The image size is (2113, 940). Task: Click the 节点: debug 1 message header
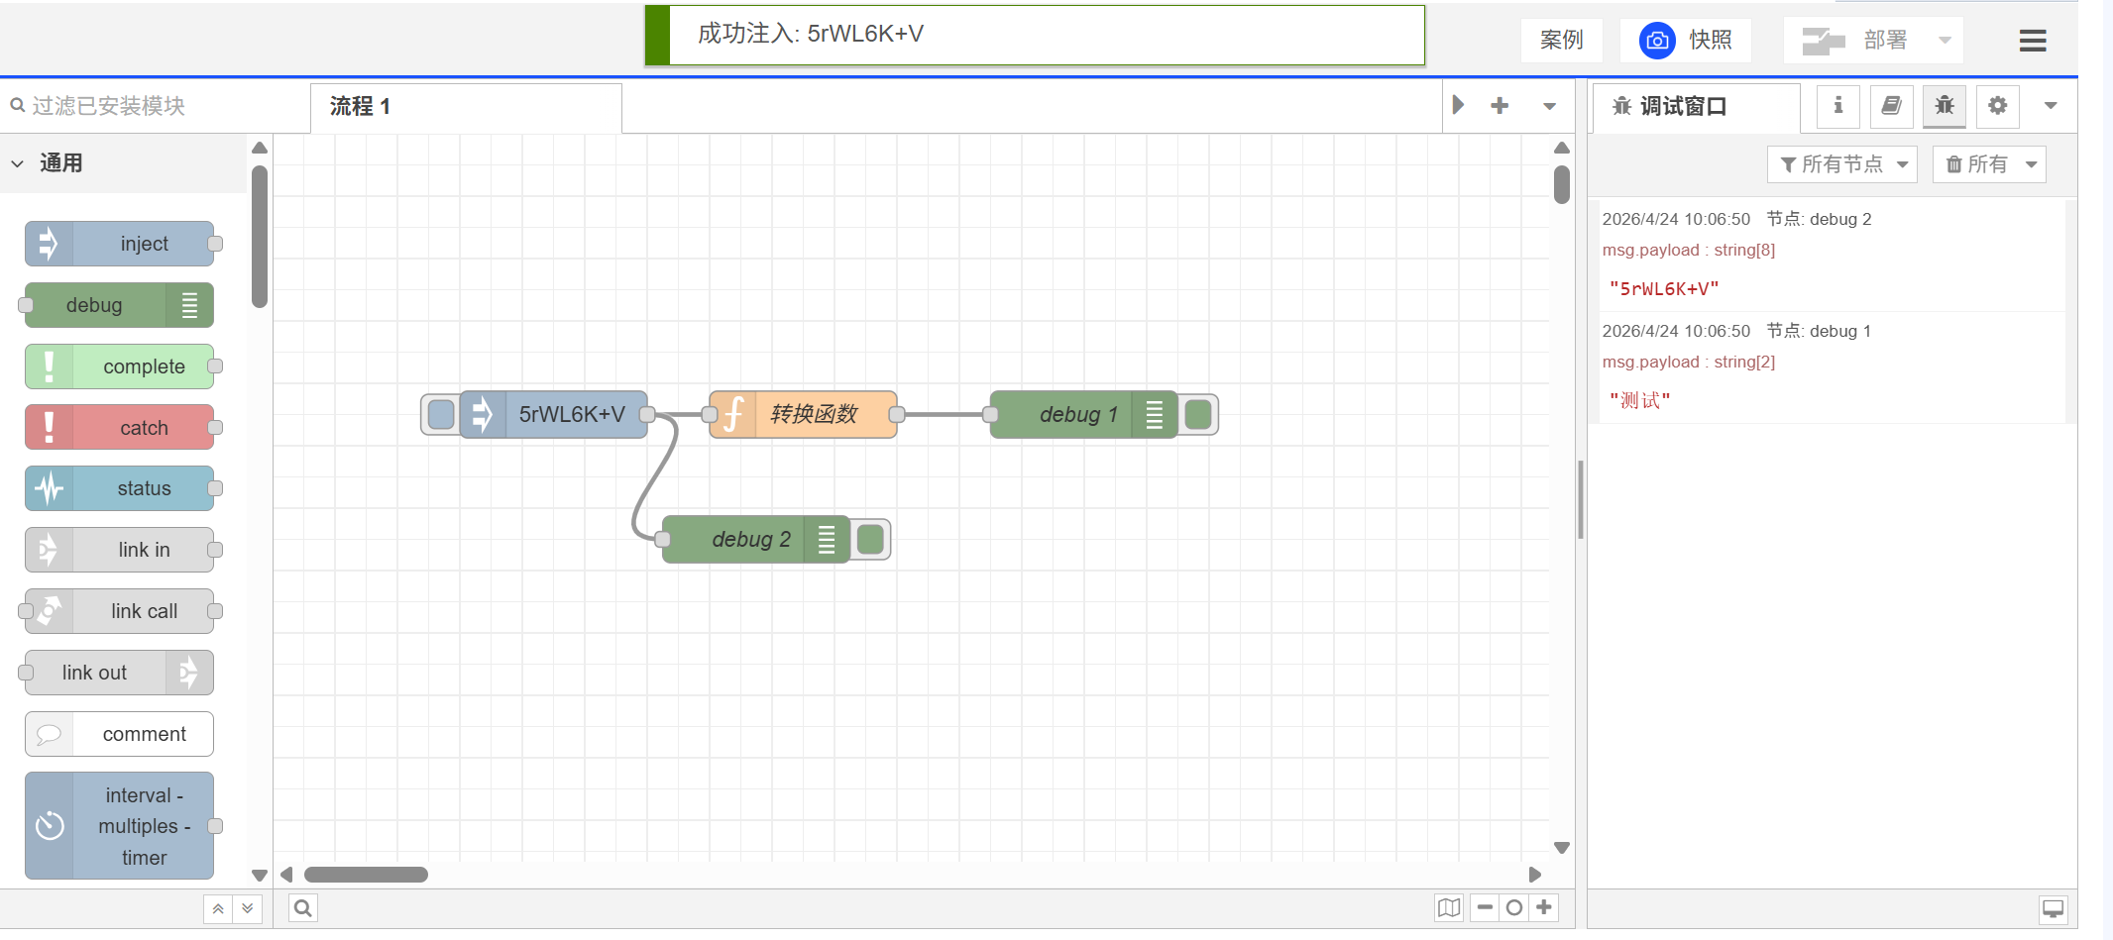click(1819, 331)
